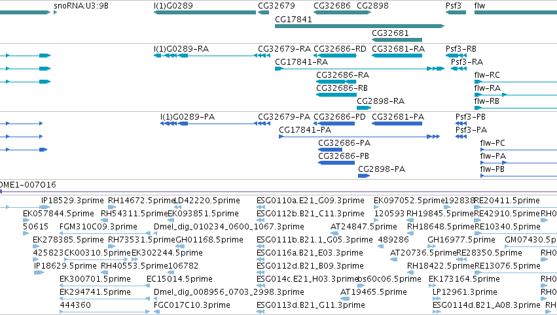This screenshot has height=315, width=557.
Task: Click the CG2898-PA protein label
Action: pos(382,169)
